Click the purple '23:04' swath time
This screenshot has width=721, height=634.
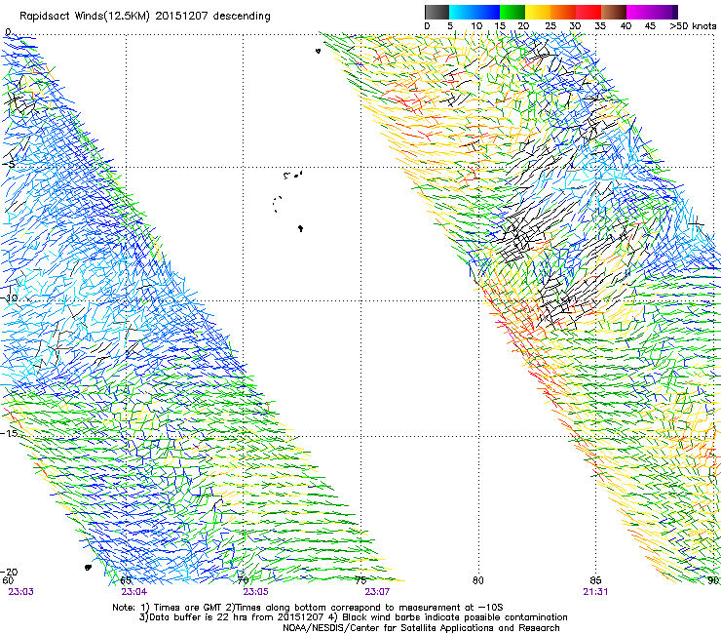tap(133, 592)
